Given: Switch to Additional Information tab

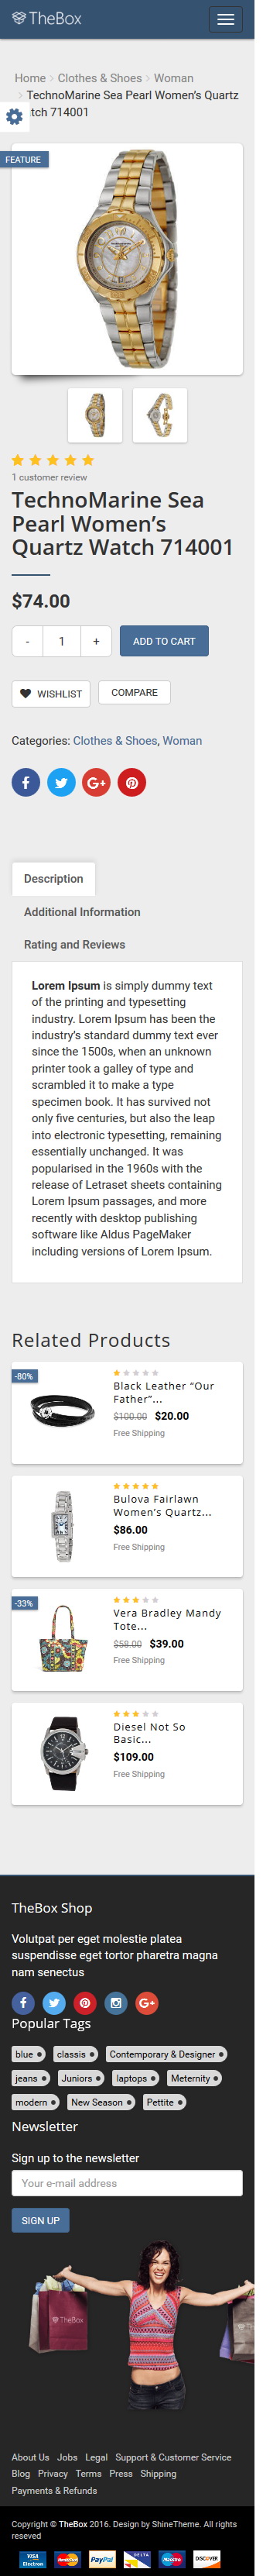Looking at the screenshot, I should (x=82, y=912).
